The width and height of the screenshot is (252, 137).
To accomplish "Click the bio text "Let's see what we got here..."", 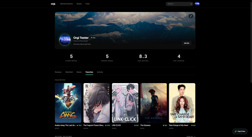I will point(82,44).
